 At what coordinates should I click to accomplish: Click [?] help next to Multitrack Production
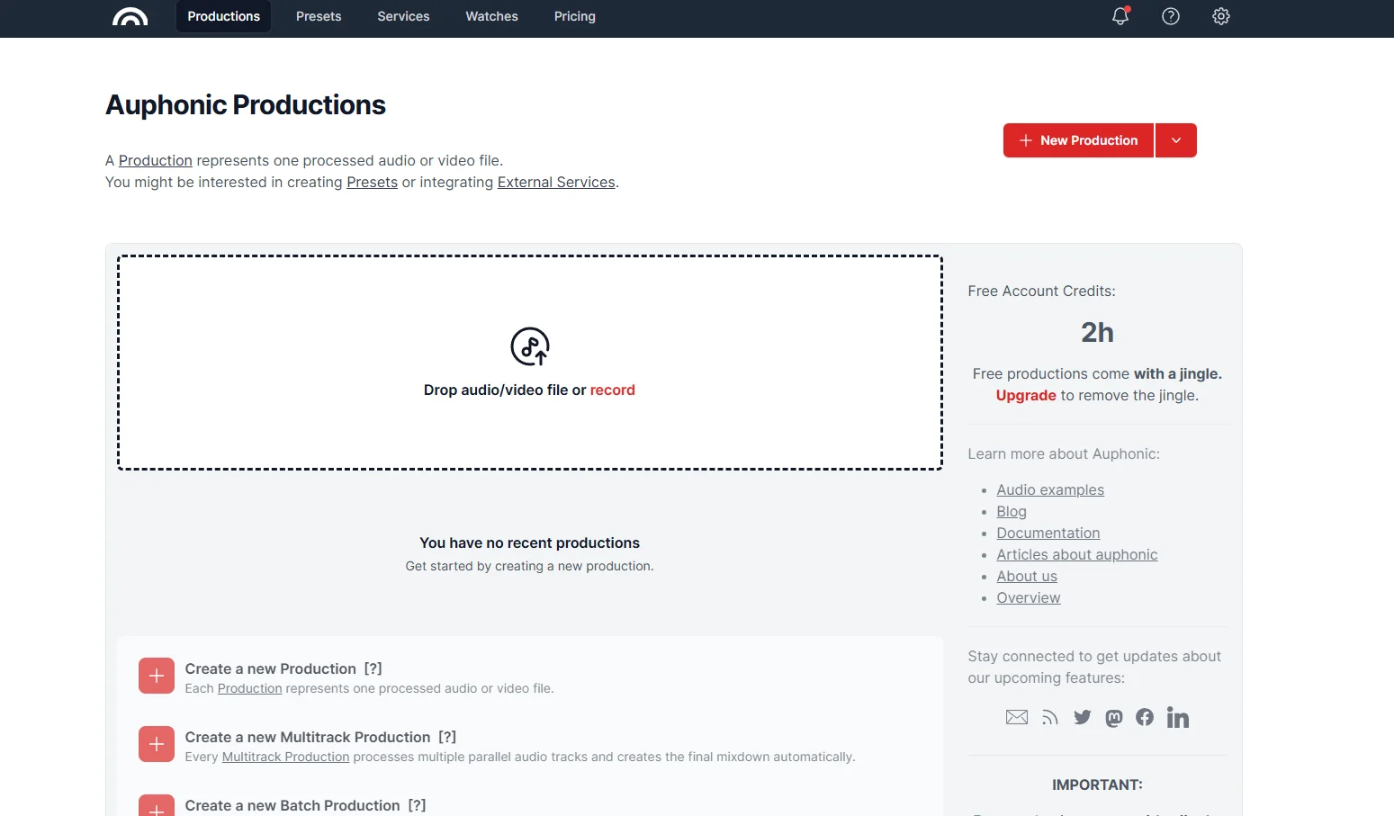(x=447, y=737)
